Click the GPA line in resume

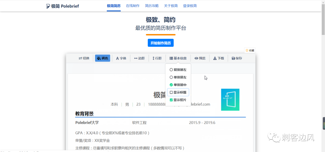[112, 133]
